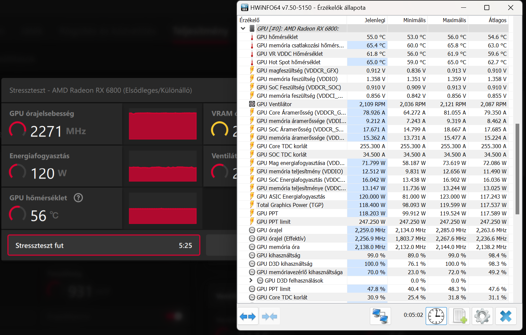The height and width of the screenshot is (335, 526).
Task: Click the lightning icon of GPU PPT limit watt row
Action: point(252,221)
